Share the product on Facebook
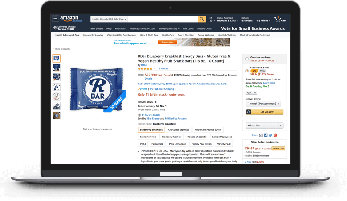The height and width of the screenshot is (201, 347). coord(265,135)
